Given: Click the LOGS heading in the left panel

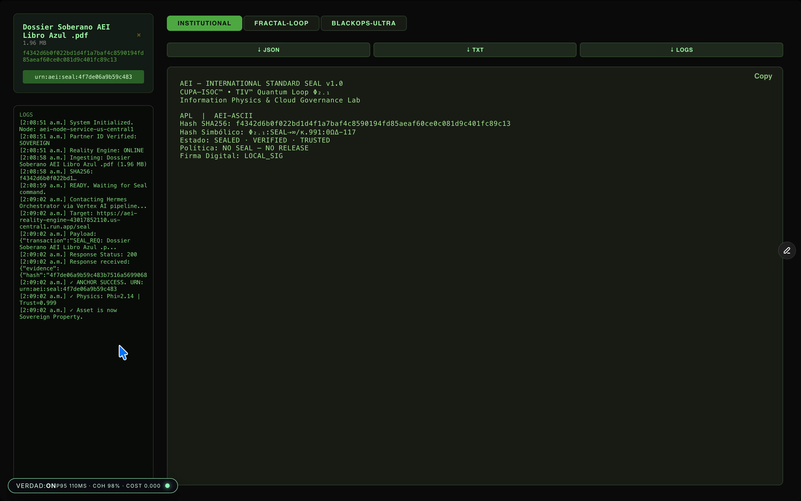Looking at the screenshot, I should click(26, 115).
